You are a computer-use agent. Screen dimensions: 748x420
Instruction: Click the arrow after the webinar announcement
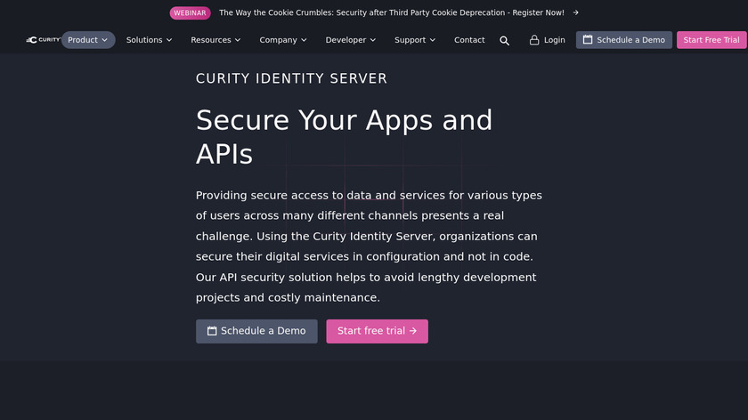(576, 12)
